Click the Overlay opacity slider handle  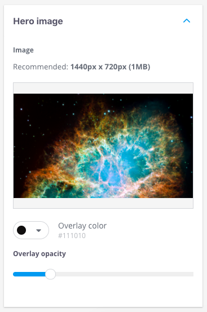coord(51,274)
